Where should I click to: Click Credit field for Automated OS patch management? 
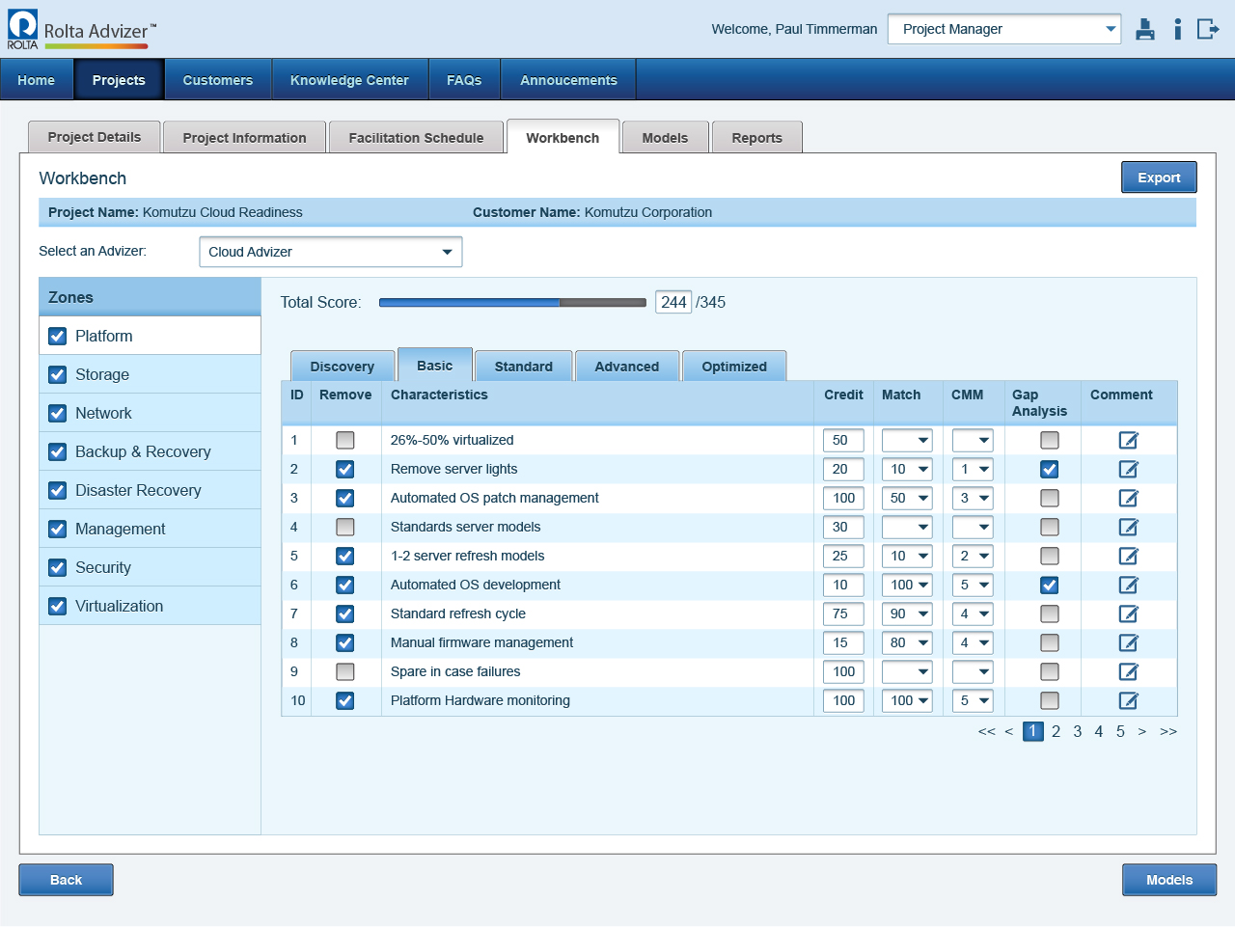(x=843, y=499)
